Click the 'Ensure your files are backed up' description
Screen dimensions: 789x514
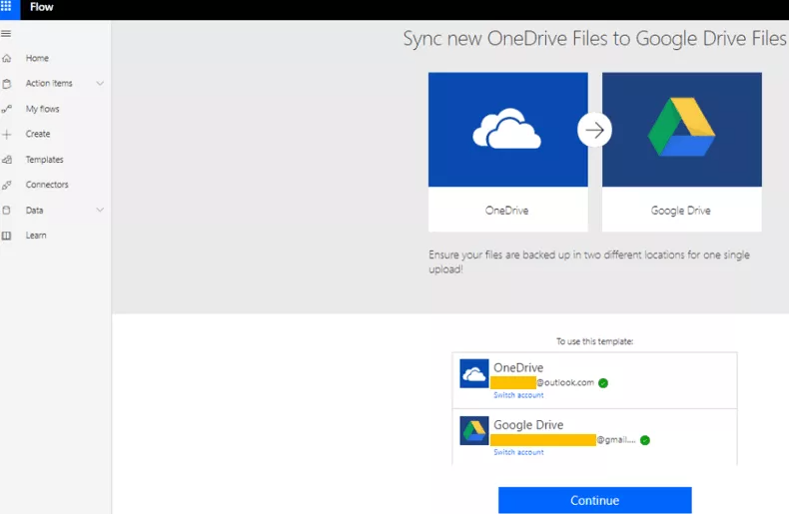(x=589, y=261)
